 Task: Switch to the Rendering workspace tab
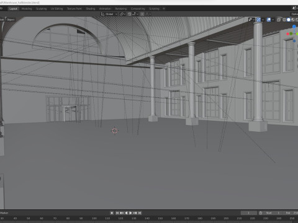pyautogui.click(x=121, y=9)
